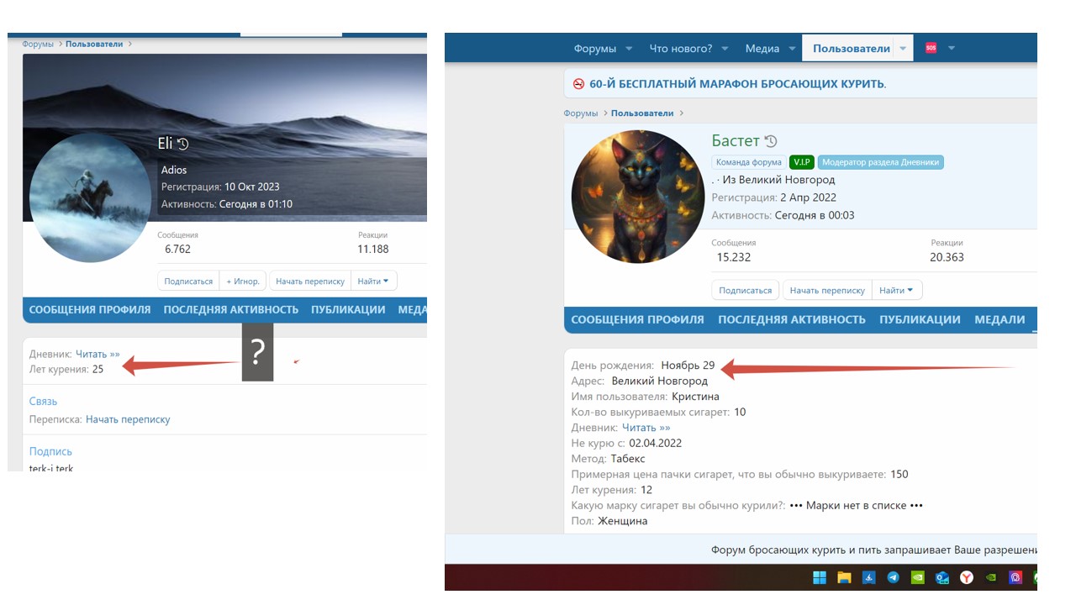
Task: Open Сообщения профиля tab on Eli's profile
Action: click(90, 309)
